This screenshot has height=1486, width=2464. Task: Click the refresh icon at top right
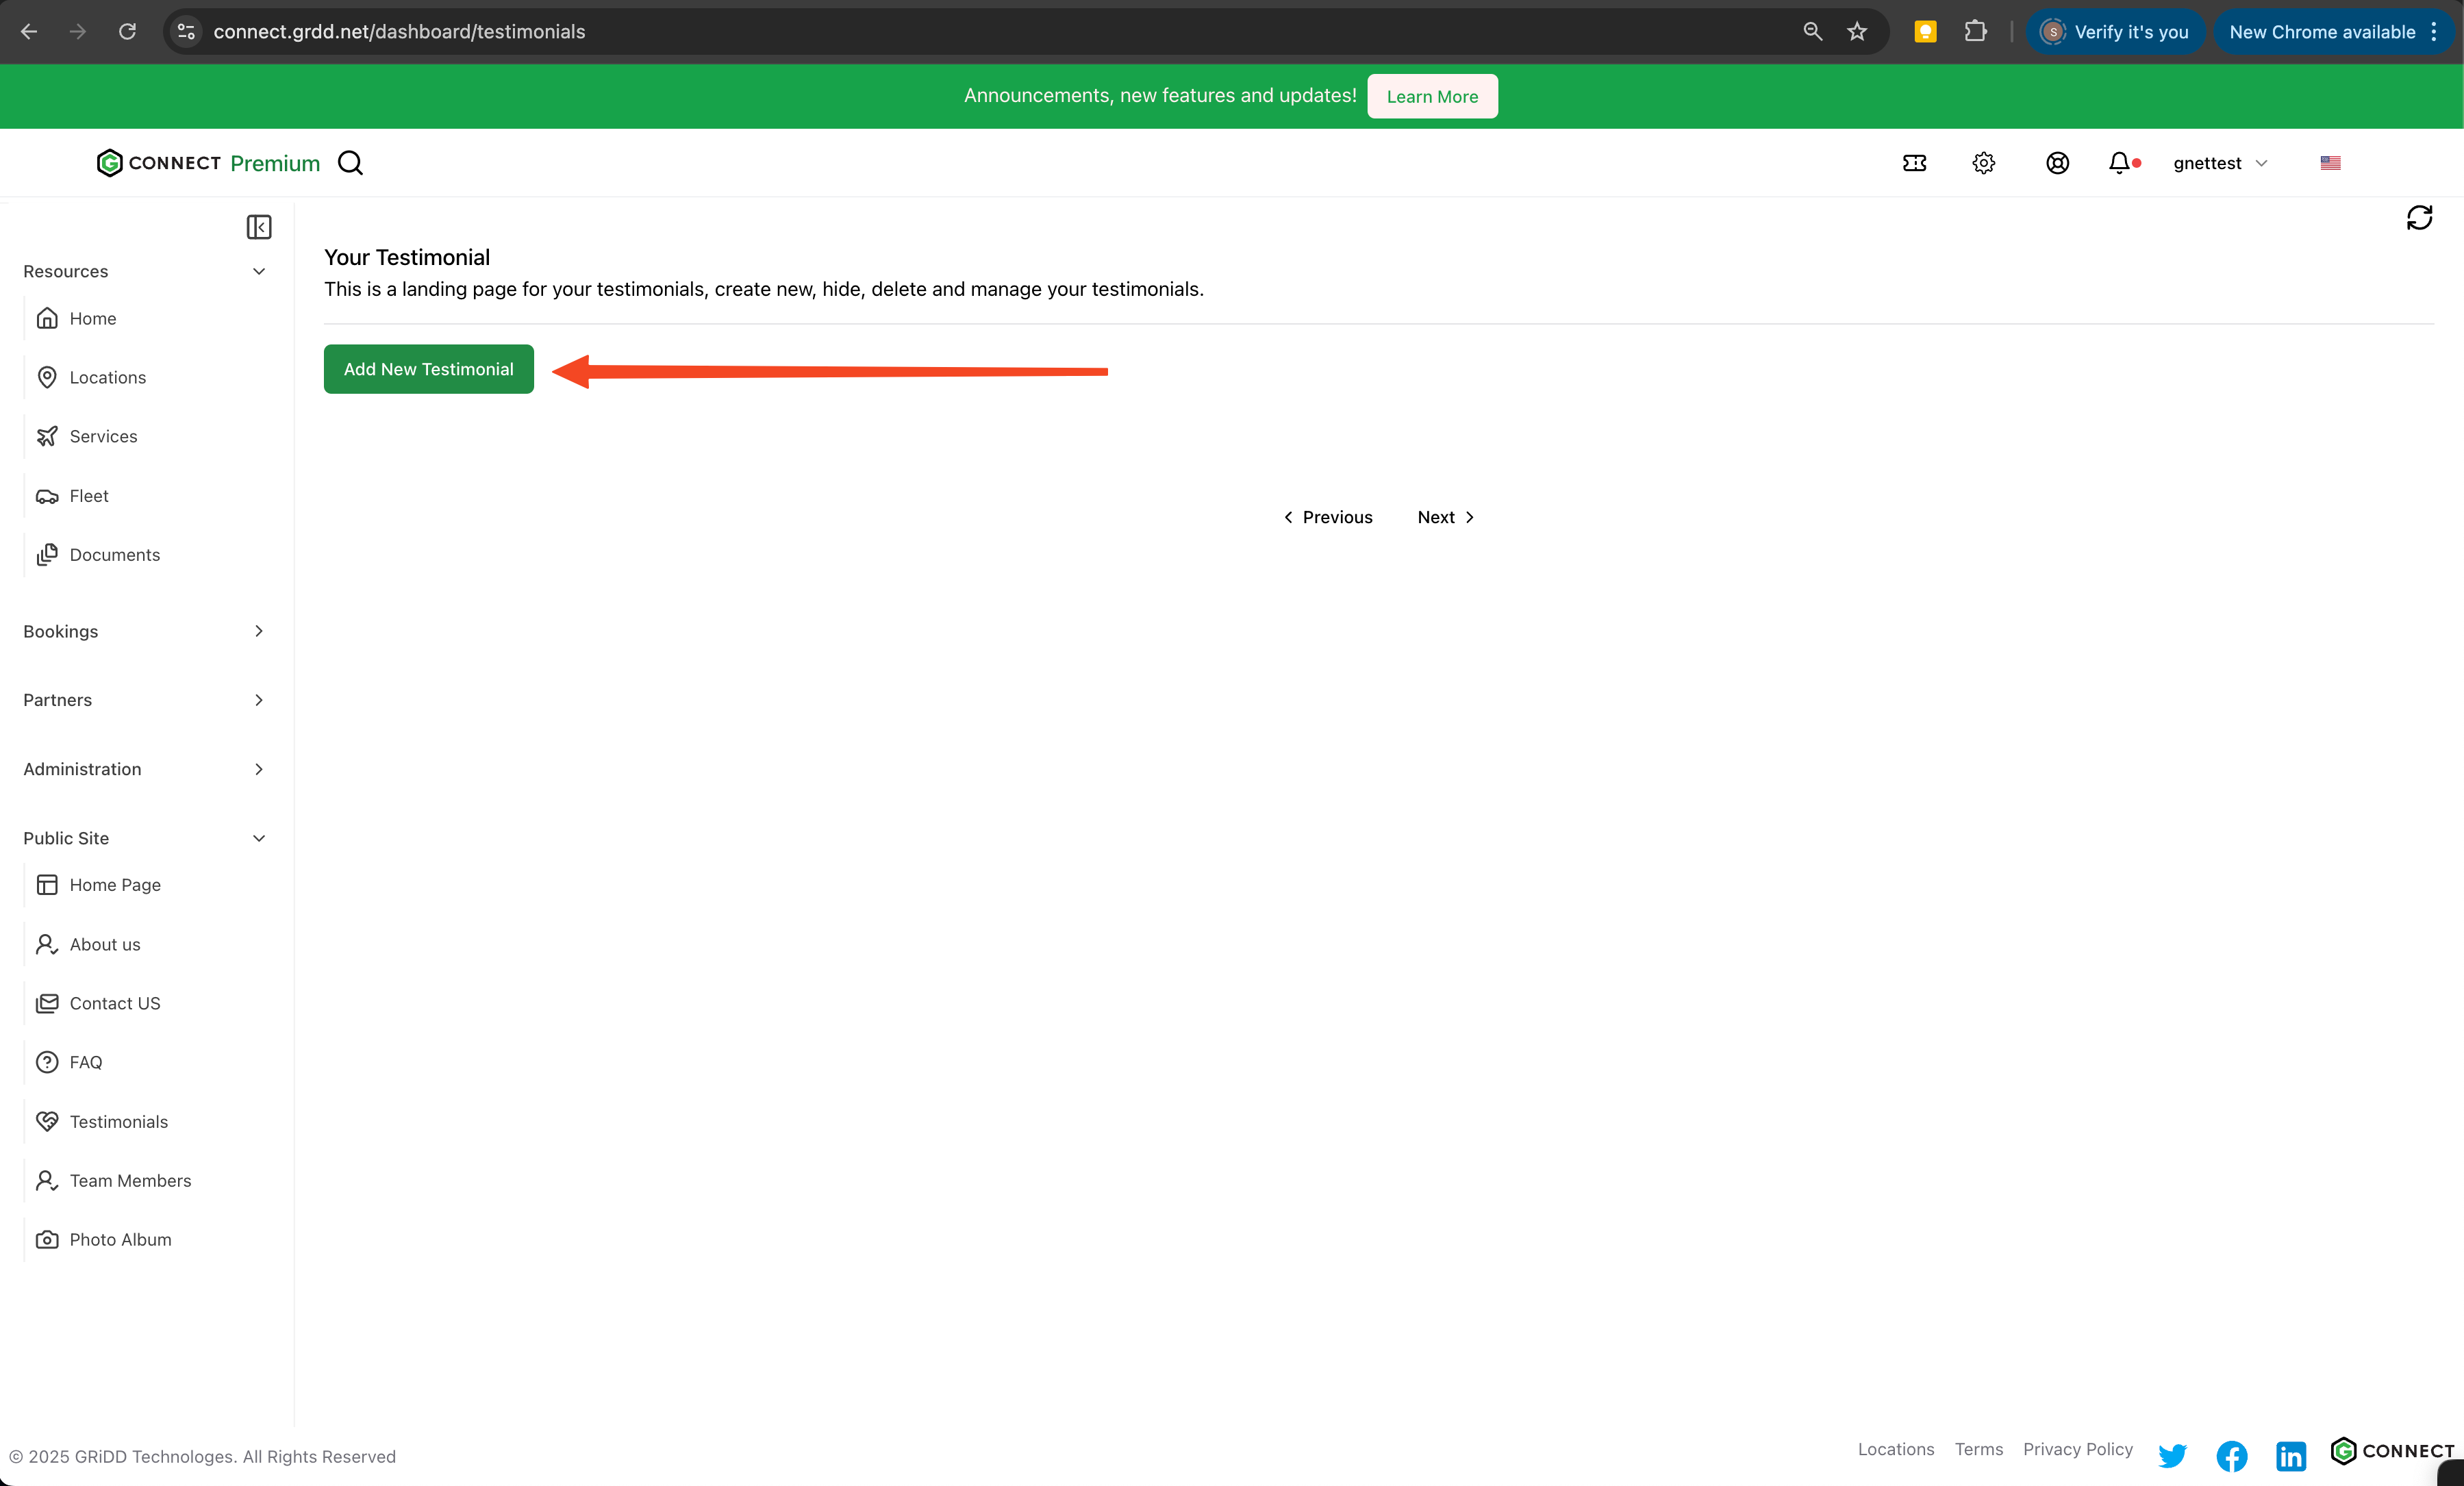pos(2419,218)
